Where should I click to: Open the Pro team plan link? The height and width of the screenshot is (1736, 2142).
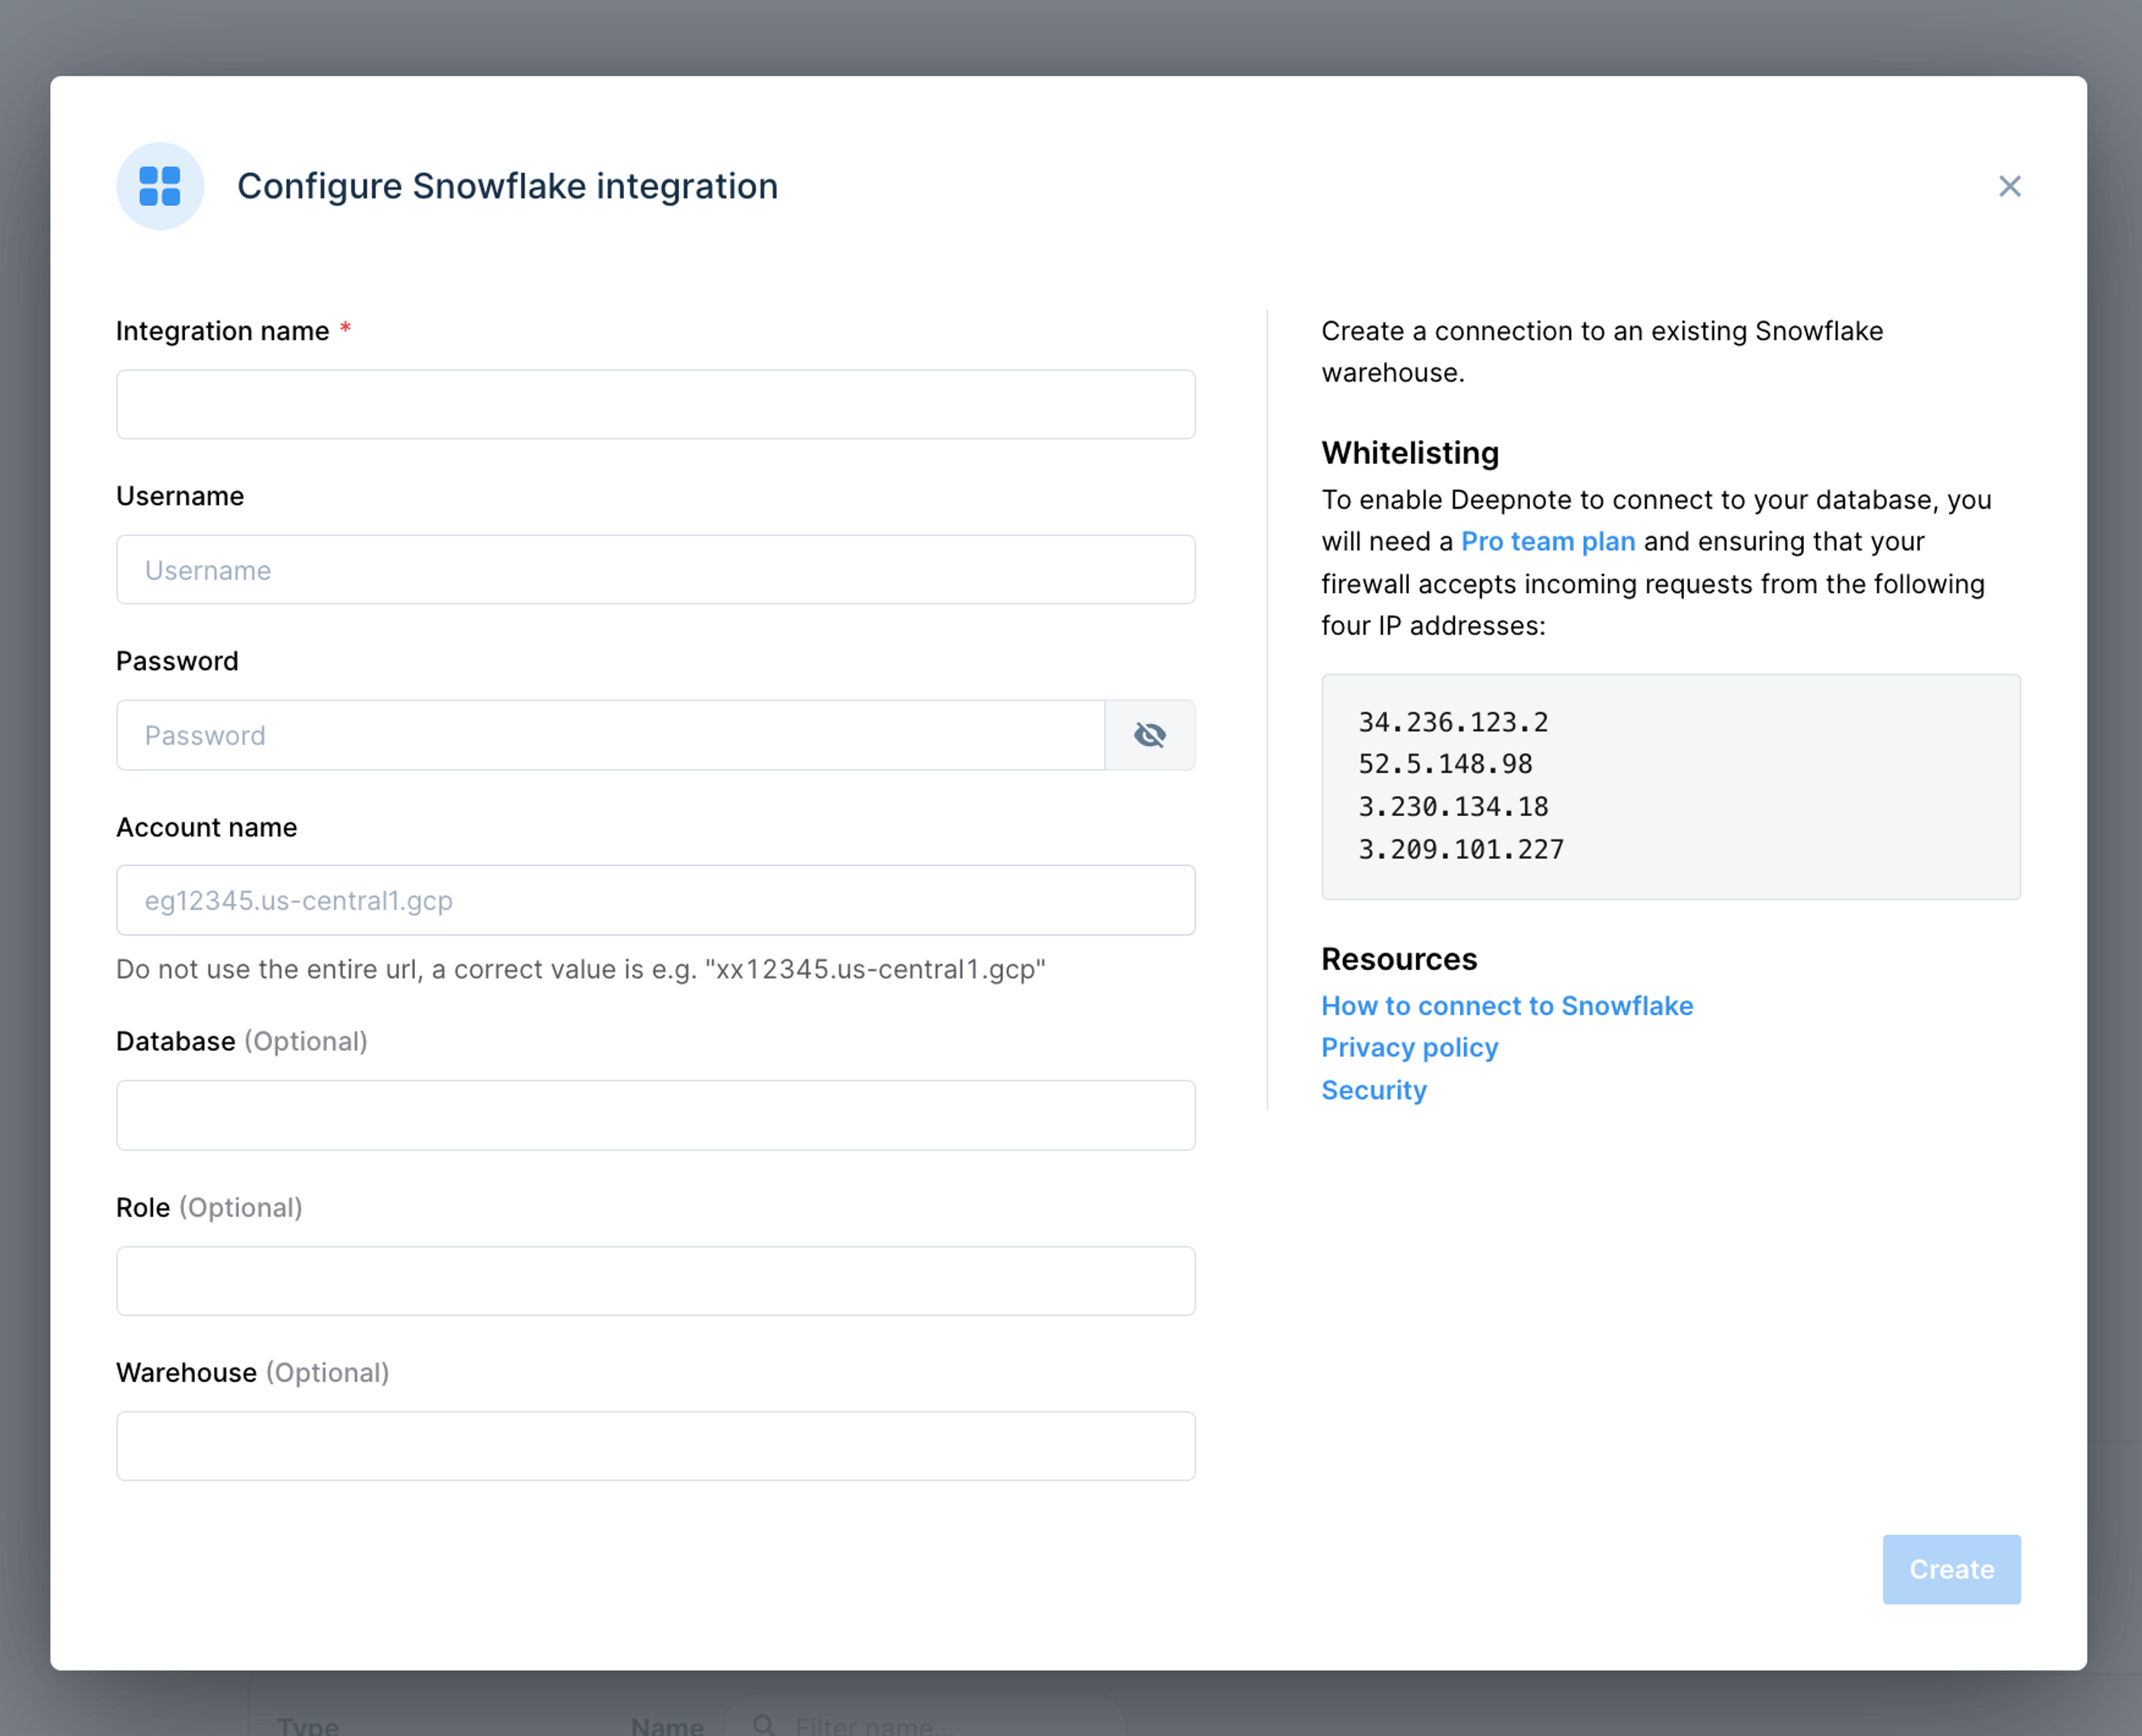click(x=1548, y=541)
